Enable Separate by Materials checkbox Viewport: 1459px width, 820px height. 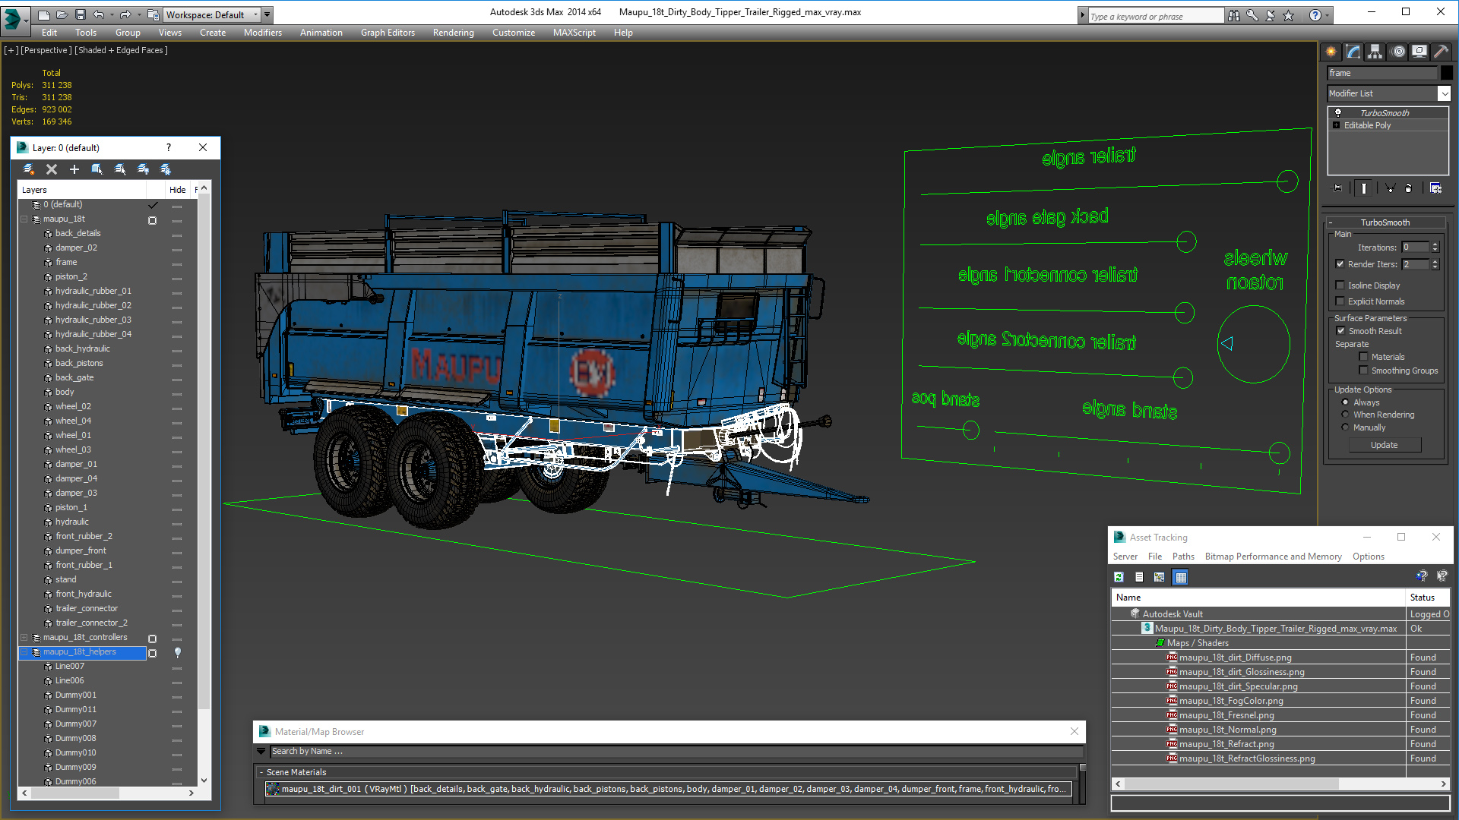1364,357
